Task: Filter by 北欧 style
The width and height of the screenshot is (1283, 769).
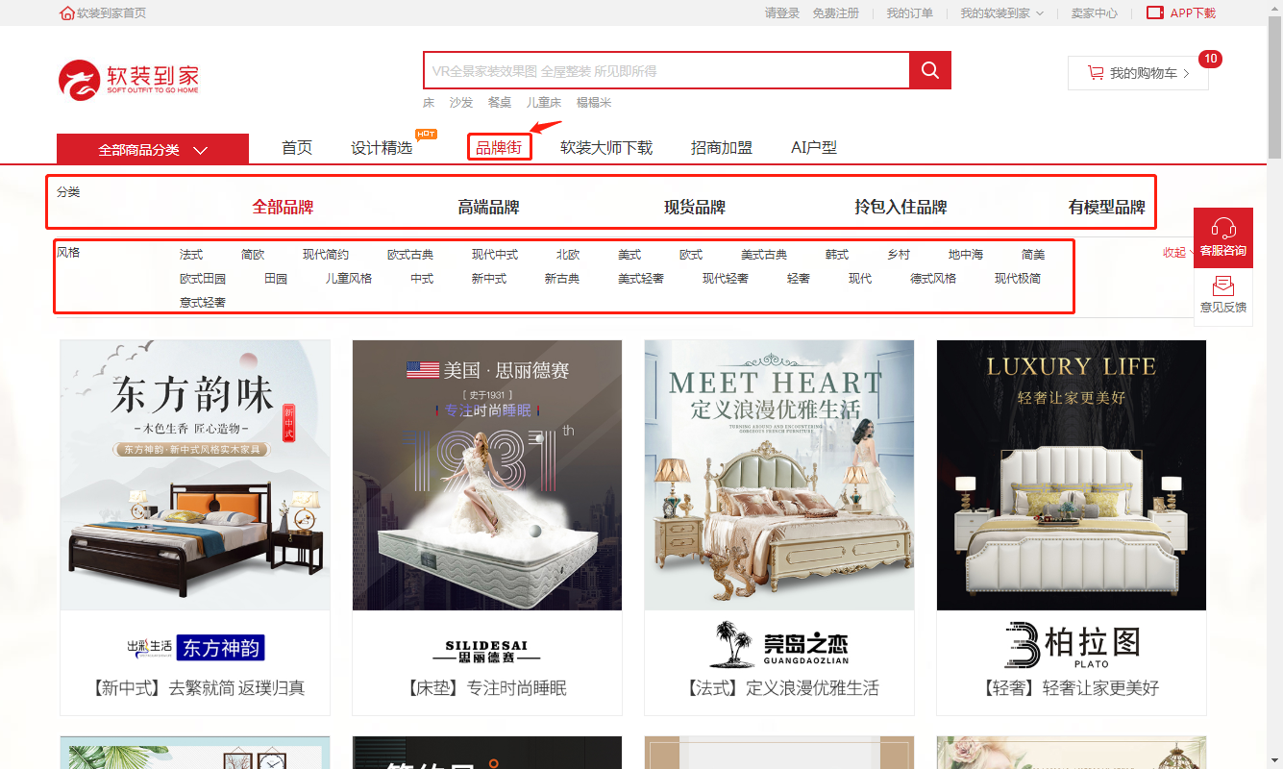Action: tap(568, 255)
